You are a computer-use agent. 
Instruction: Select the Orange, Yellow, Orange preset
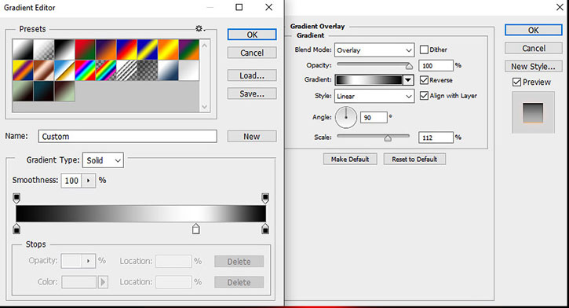coord(168,49)
